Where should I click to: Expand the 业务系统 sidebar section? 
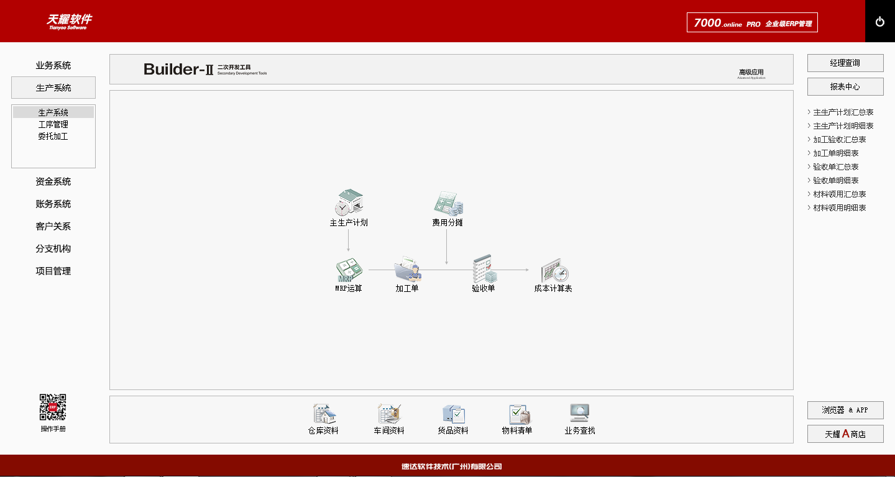pyautogui.click(x=53, y=65)
